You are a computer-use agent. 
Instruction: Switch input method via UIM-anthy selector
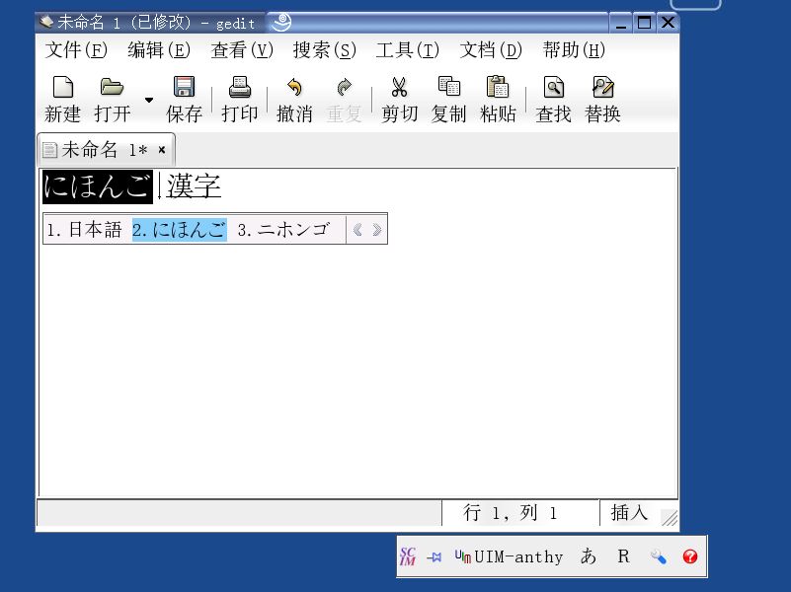click(x=509, y=557)
